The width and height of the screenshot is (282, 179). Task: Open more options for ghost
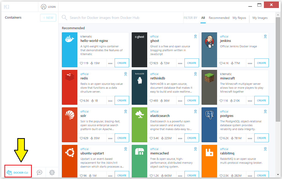tap(180, 63)
